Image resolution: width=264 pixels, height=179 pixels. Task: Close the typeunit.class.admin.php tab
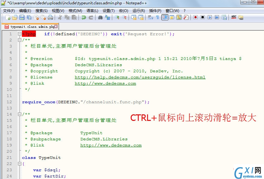[56, 27]
